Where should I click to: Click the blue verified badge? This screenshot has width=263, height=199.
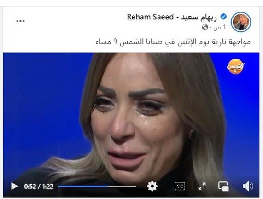(223, 17)
